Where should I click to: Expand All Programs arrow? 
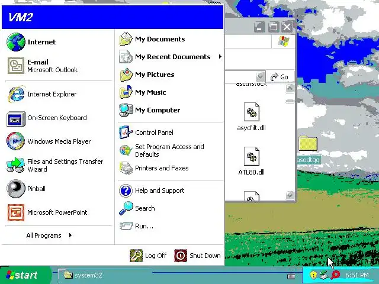(70, 235)
